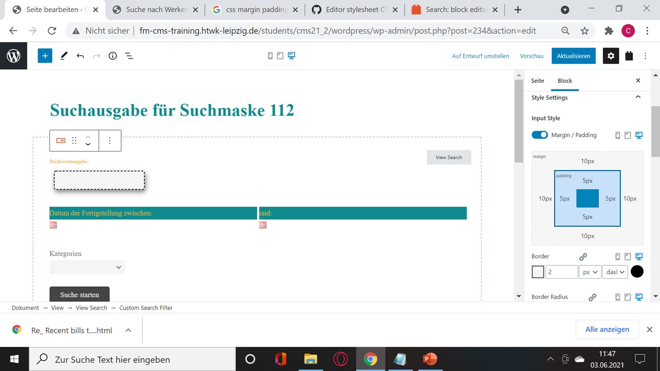Click Margin / Padding mobile device icon

[618, 135]
